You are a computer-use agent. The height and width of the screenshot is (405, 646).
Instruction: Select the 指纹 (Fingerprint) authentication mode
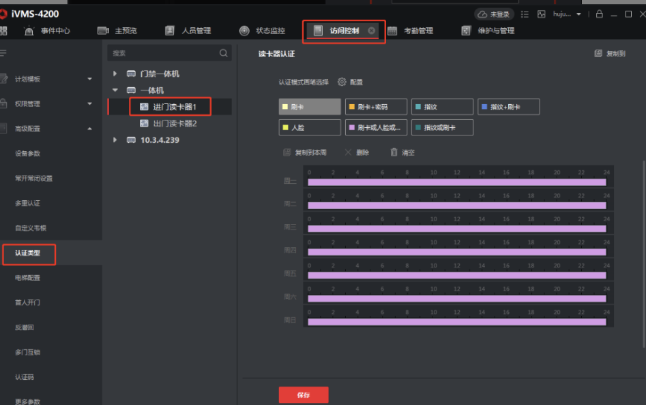pos(442,106)
